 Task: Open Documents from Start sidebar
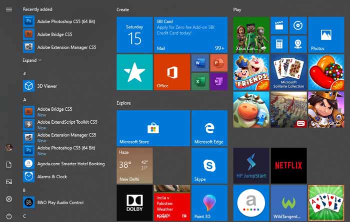[x=9, y=165]
